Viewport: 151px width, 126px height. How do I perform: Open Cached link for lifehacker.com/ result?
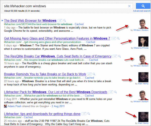coord(28,117)
